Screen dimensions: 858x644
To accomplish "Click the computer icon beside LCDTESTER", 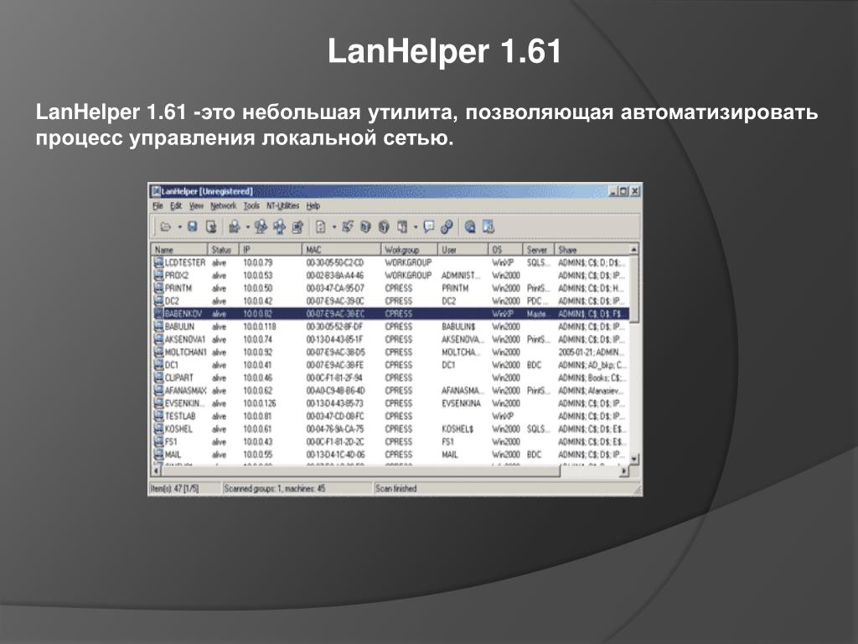I will click(x=158, y=262).
